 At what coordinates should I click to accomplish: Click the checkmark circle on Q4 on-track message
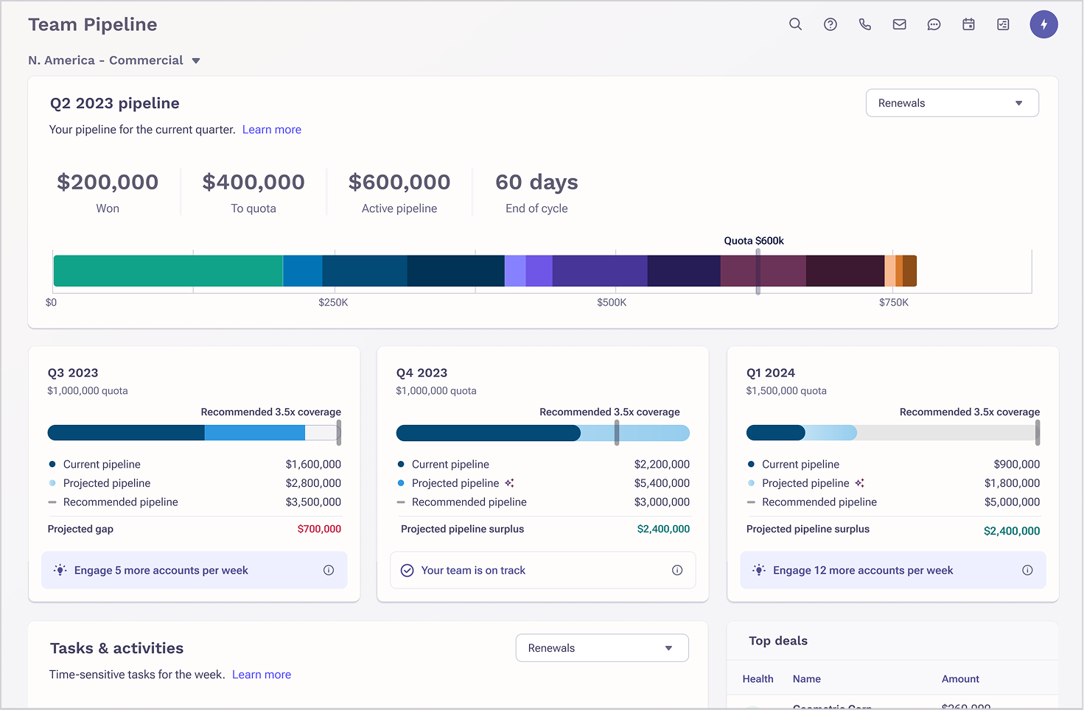[x=407, y=569]
